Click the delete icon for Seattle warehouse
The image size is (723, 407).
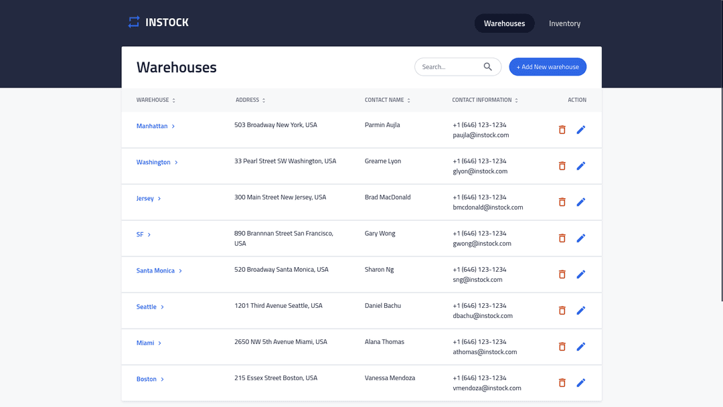tap(562, 310)
